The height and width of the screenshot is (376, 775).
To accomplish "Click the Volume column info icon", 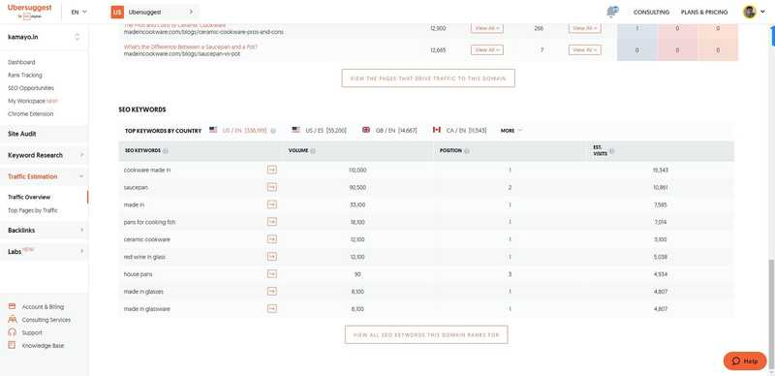I will click(x=313, y=151).
